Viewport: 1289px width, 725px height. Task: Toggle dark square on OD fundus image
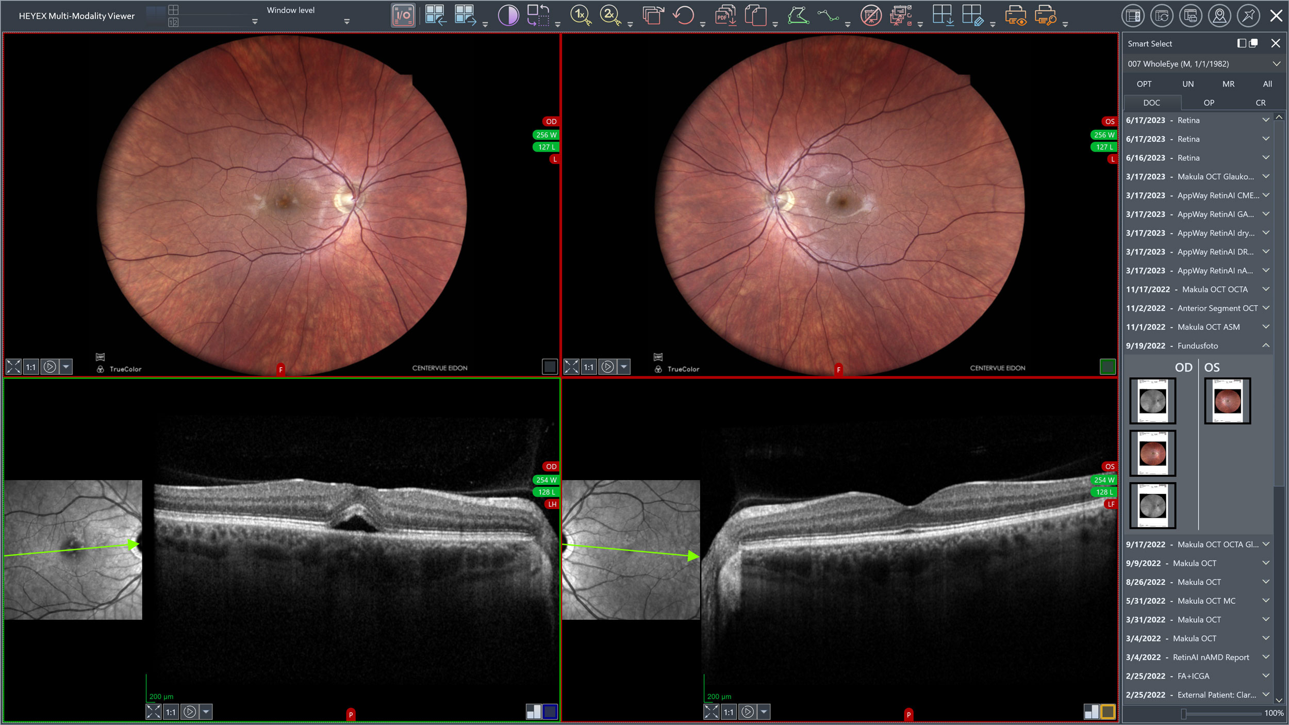pyautogui.click(x=550, y=367)
